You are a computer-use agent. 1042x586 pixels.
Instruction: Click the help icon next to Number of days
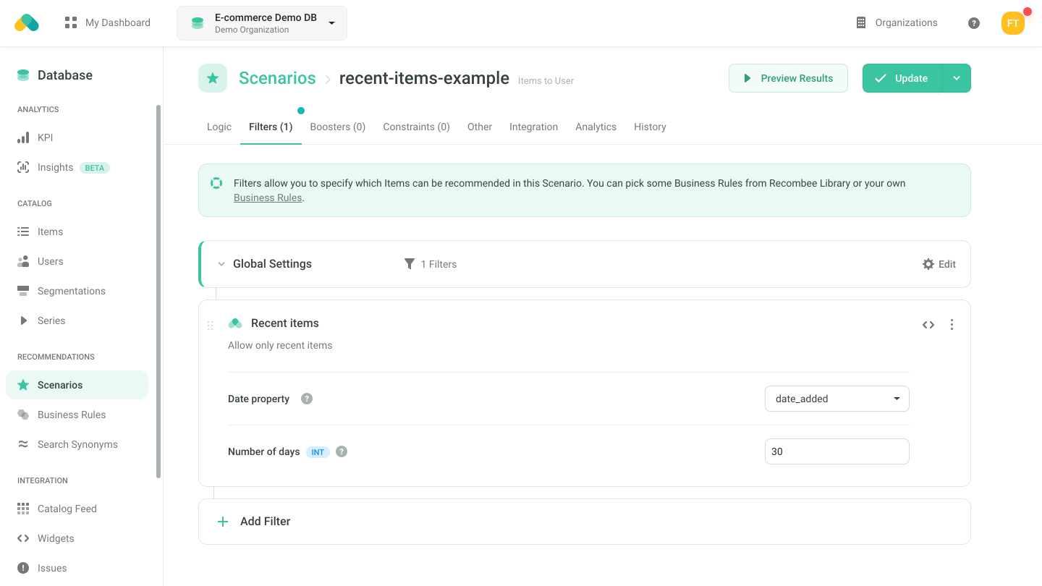pyautogui.click(x=342, y=451)
